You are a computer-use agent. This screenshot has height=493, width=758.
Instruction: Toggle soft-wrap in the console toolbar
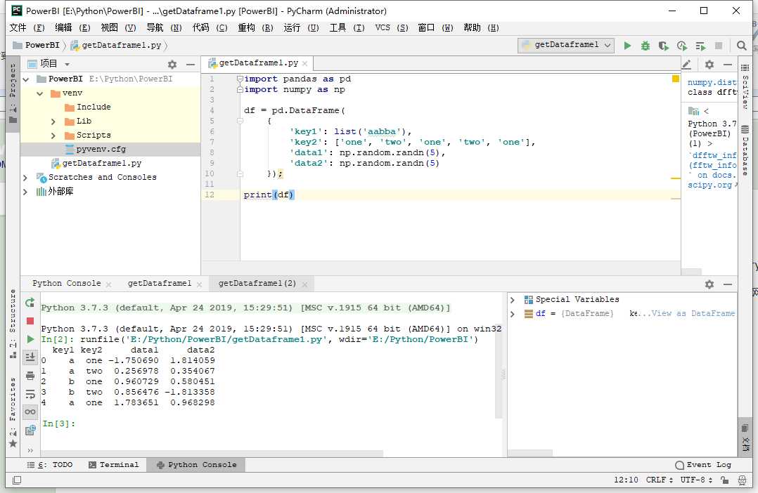[x=30, y=394]
